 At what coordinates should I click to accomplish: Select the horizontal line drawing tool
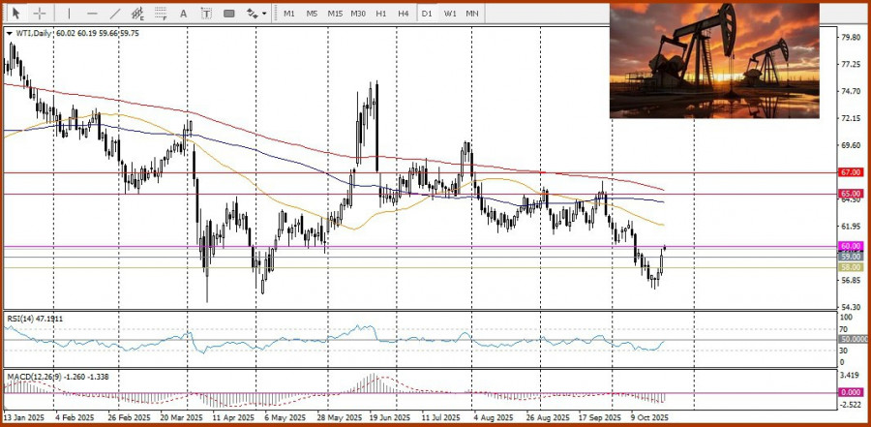point(92,14)
